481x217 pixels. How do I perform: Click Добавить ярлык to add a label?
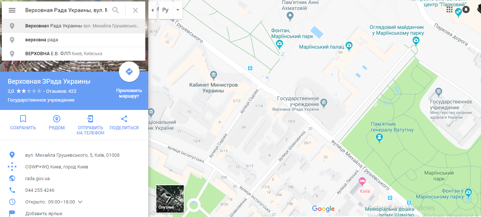(x=44, y=213)
